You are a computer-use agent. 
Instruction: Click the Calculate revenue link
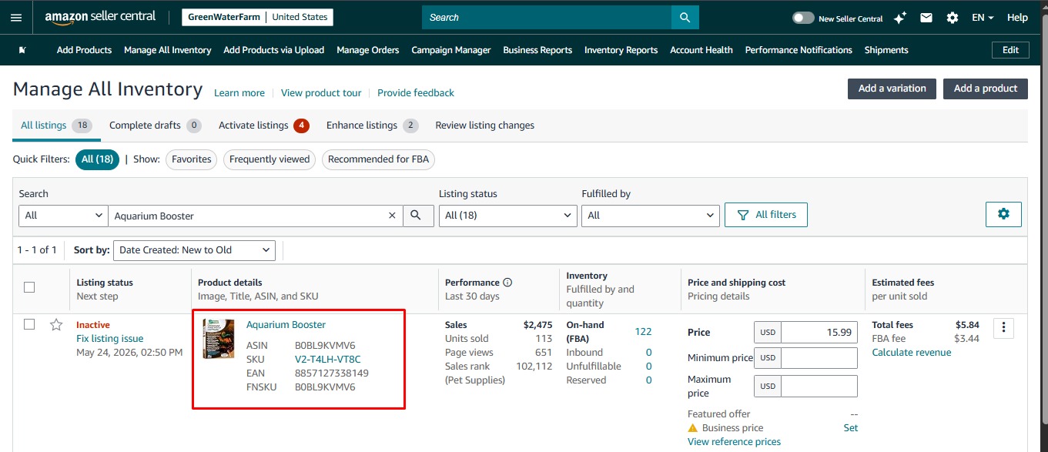tap(912, 353)
